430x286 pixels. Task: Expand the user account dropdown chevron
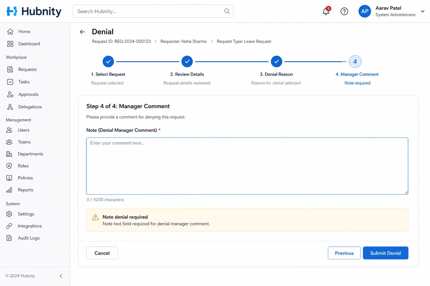(x=423, y=11)
